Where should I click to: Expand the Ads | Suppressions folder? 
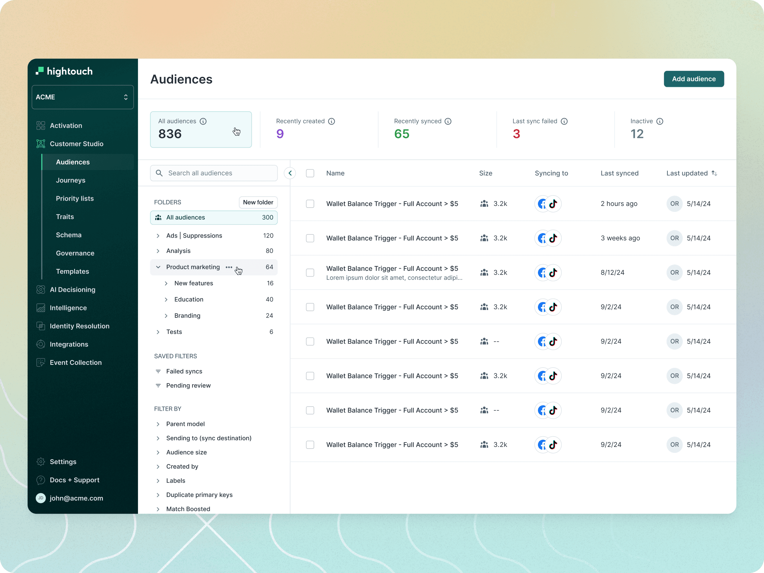pos(158,236)
